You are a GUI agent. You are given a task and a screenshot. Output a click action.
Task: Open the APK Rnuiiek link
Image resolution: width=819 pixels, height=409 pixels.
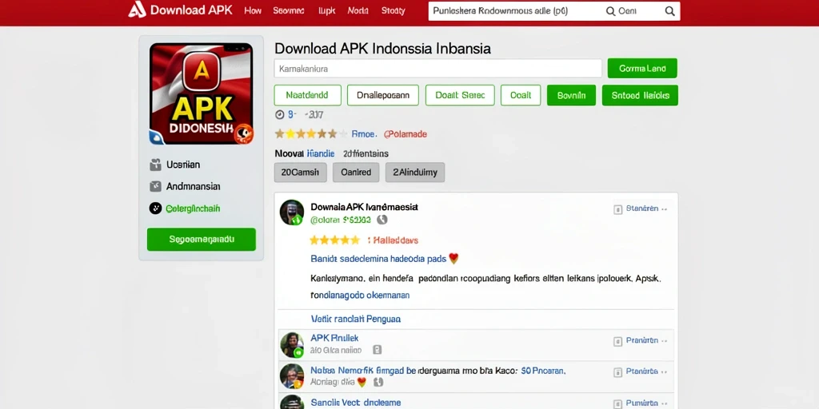coord(334,338)
